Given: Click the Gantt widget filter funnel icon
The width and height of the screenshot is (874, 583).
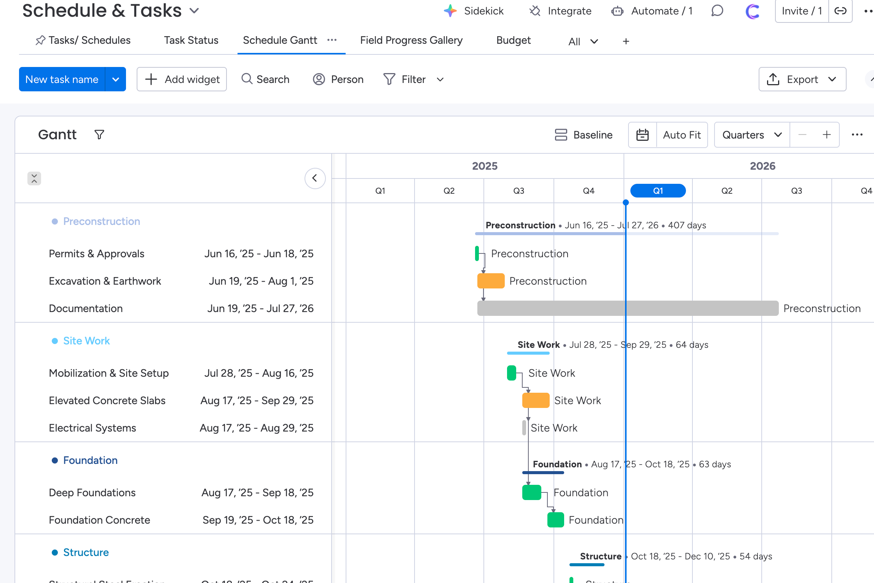Looking at the screenshot, I should coord(99,135).
